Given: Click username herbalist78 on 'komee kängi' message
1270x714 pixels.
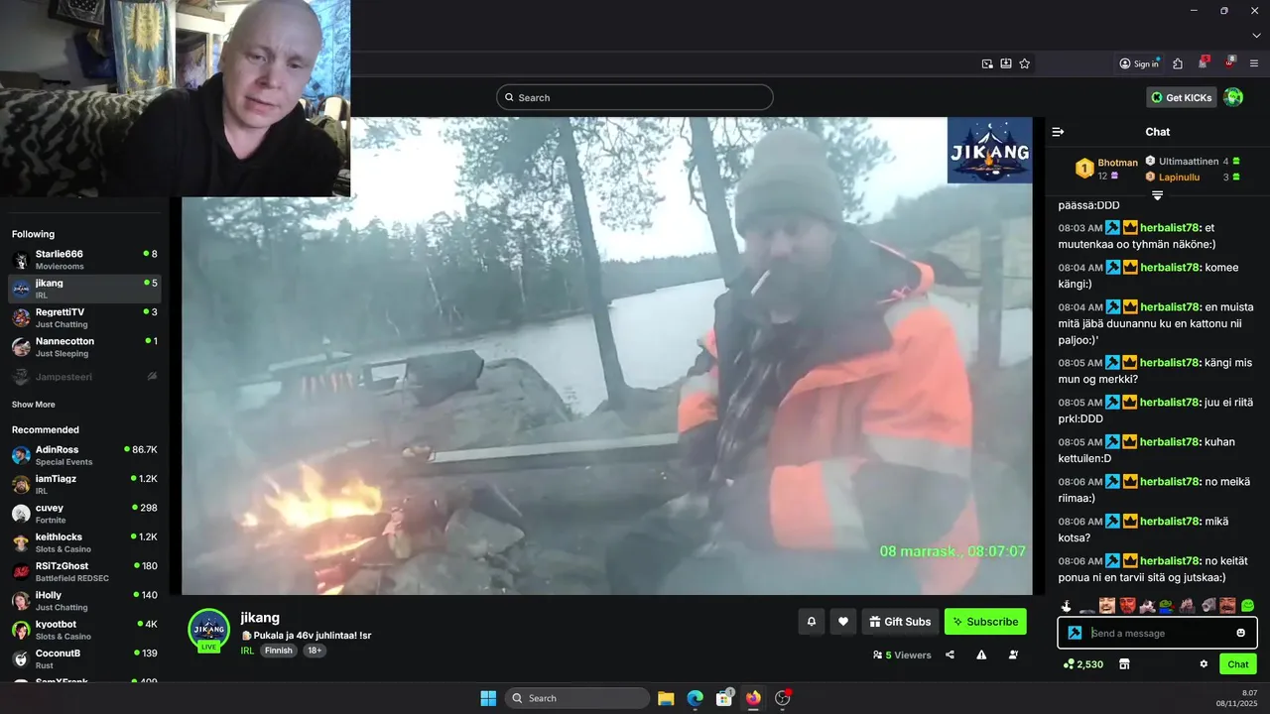Looking at the screenshot, I should tap(1170, 268).
